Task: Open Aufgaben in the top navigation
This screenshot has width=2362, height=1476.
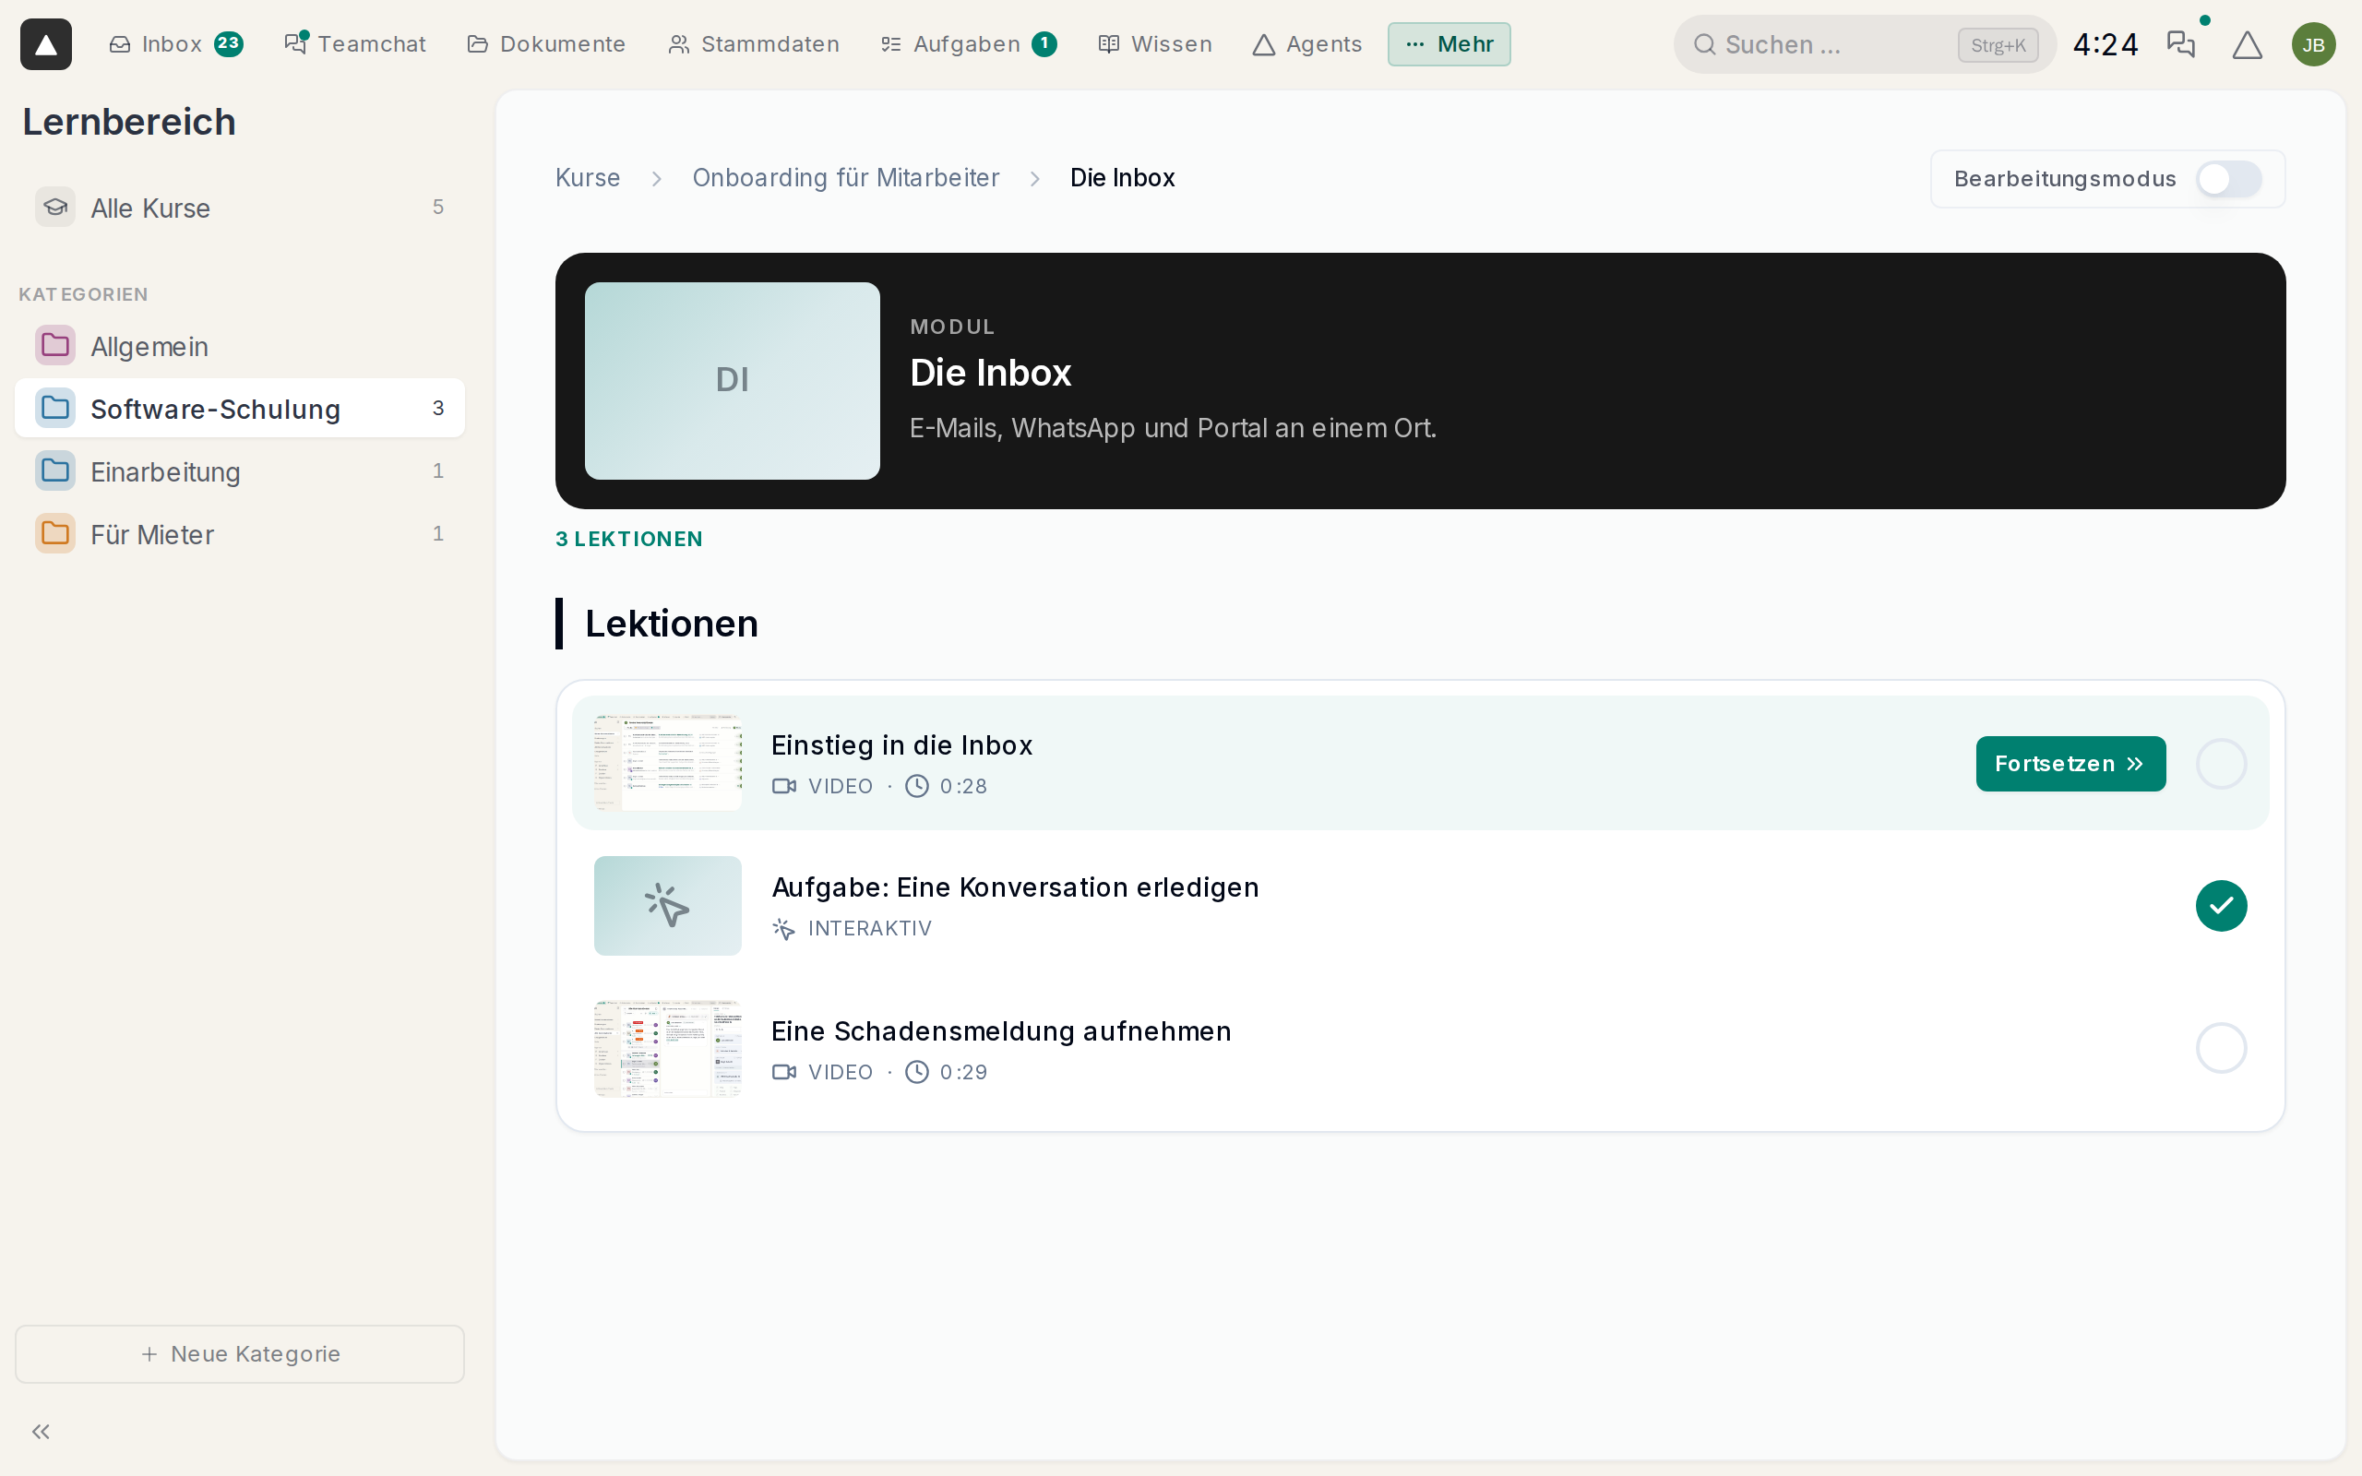Action: point(968,44)
